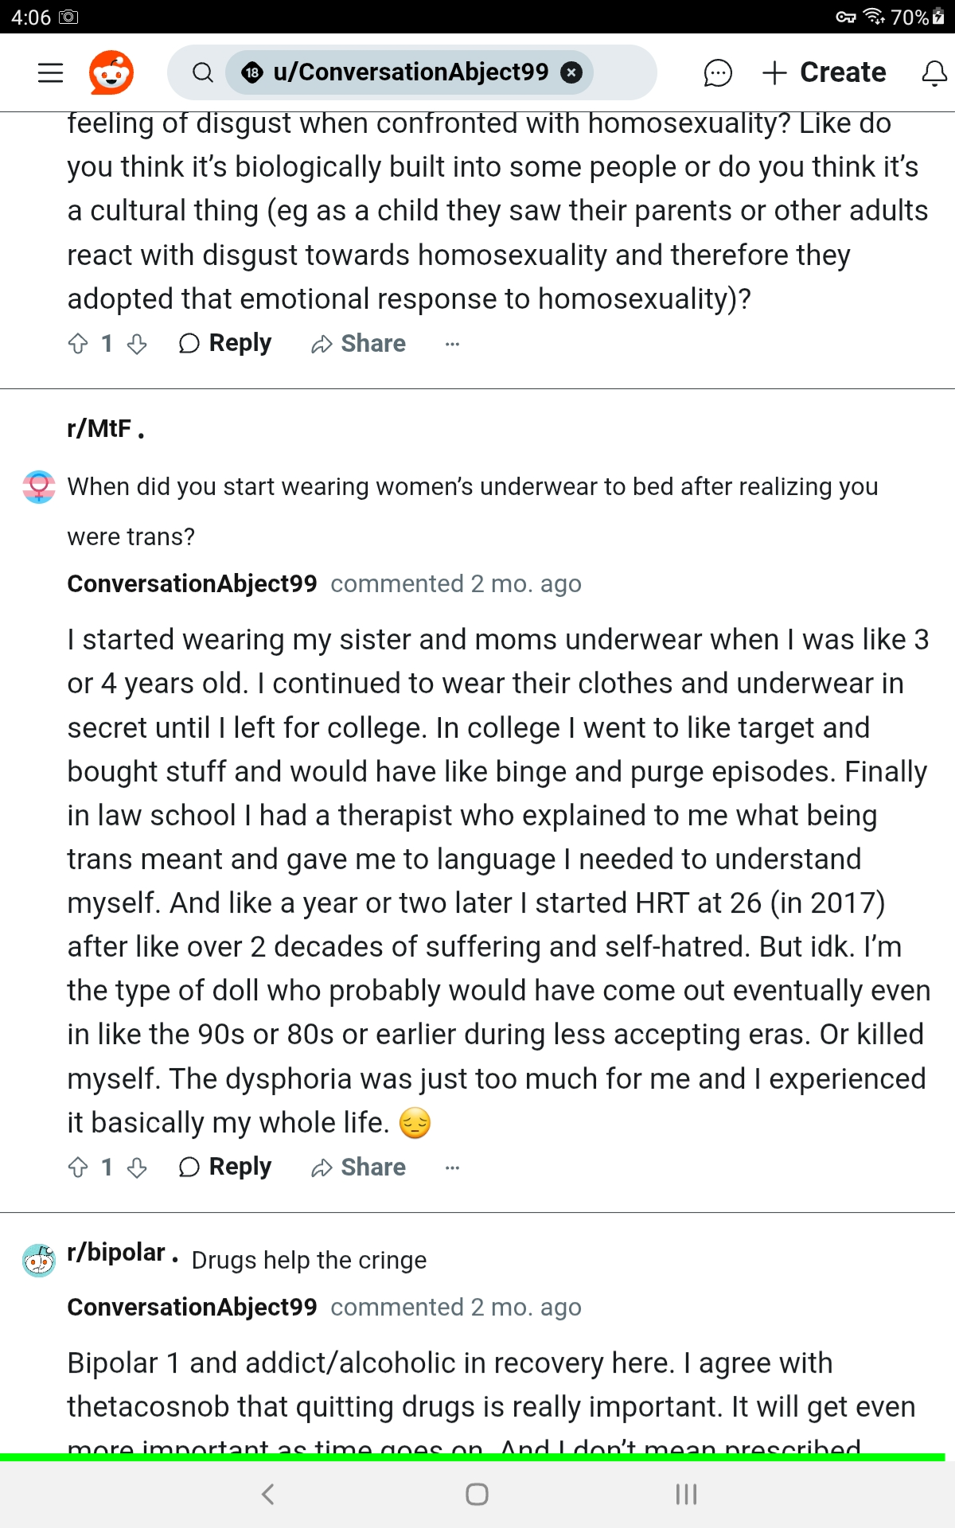Open the 'Drugs help the cringe' post
The image size is (955, 1528).
click(x=309, y=1261)
